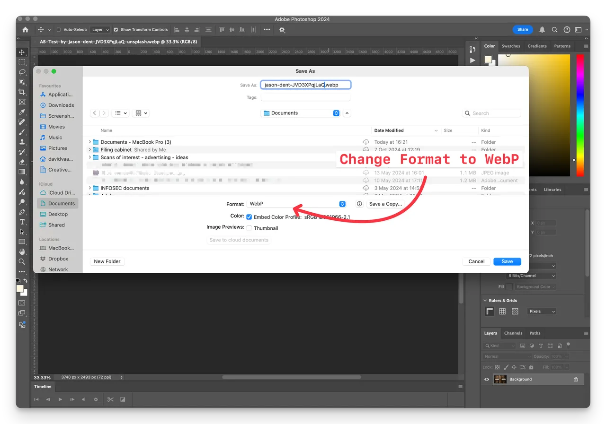Screen dimensions: 606x424
Task: Switch to the Gradients tab
Action: click(x=537, y=46)
